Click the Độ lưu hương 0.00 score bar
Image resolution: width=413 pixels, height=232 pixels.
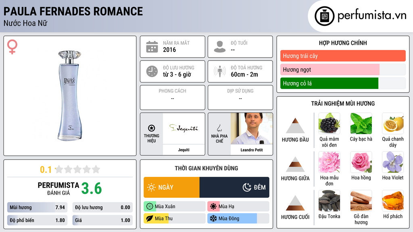pos(102,207)
